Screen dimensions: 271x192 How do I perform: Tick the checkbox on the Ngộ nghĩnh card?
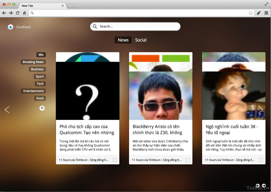pyautogui.click(x=261, y=160)
